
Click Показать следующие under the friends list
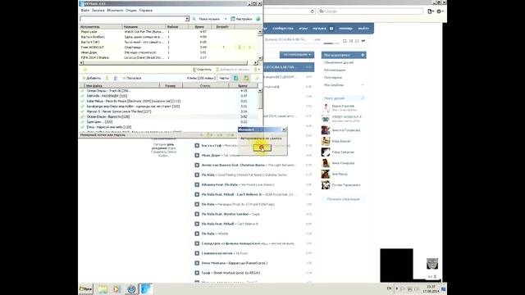coord(343,199)
